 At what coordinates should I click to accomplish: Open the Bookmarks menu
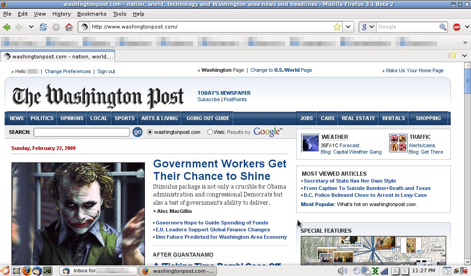(x=92, y=14)
